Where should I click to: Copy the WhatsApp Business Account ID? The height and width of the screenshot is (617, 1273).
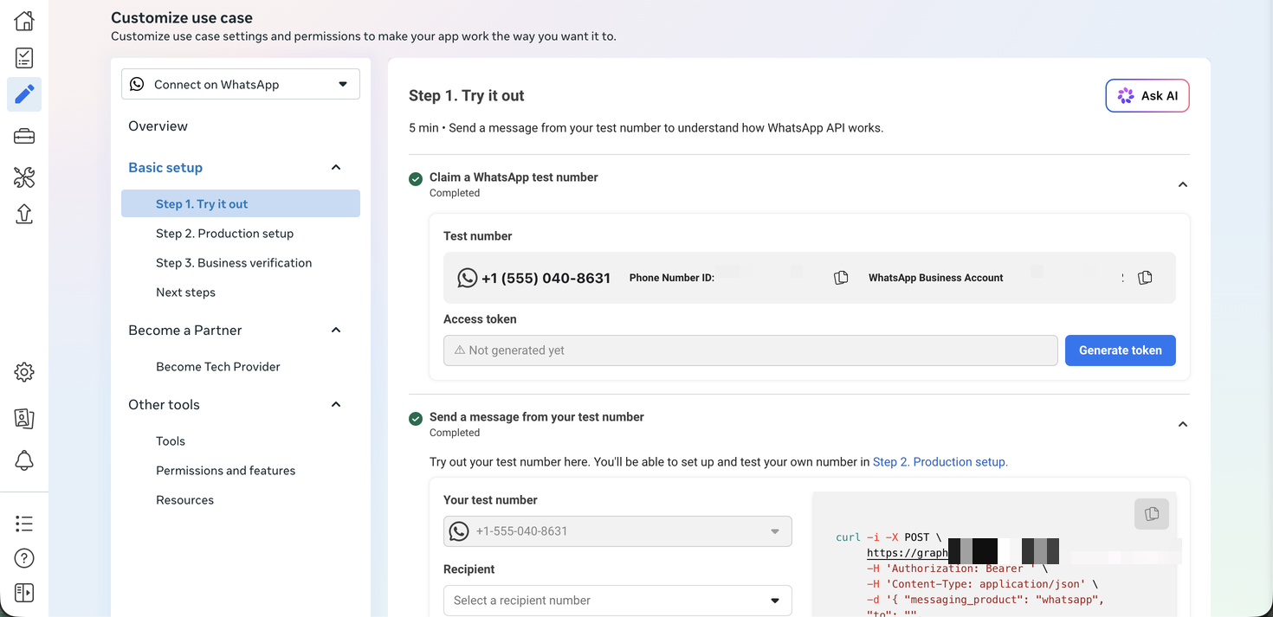pos(1145,278)
